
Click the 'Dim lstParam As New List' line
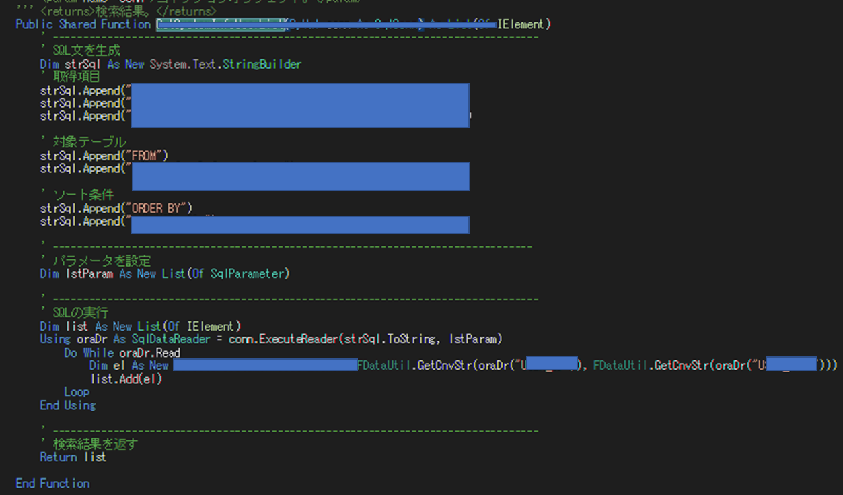(x=165, y=274)
